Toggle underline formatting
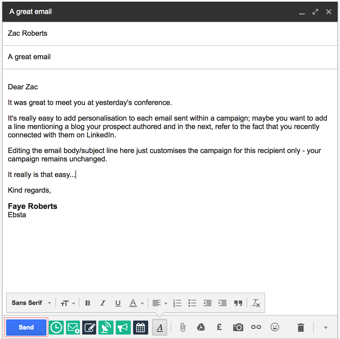This screenshot has height=339, width=340. point(118,303)
